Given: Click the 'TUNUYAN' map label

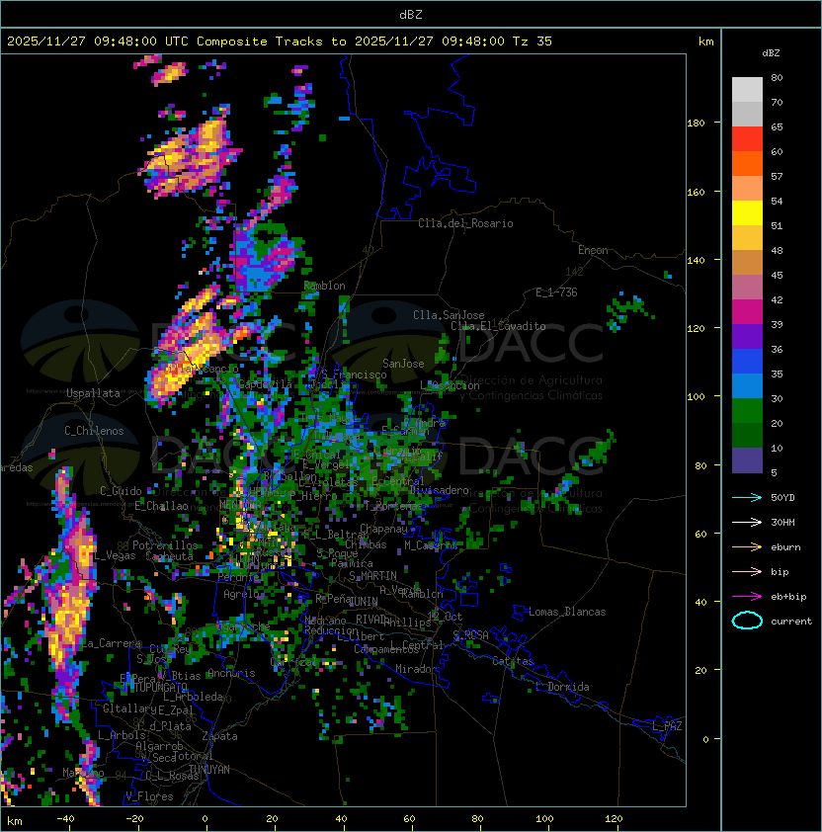Looking at the screenshot, I should [209, 770].
